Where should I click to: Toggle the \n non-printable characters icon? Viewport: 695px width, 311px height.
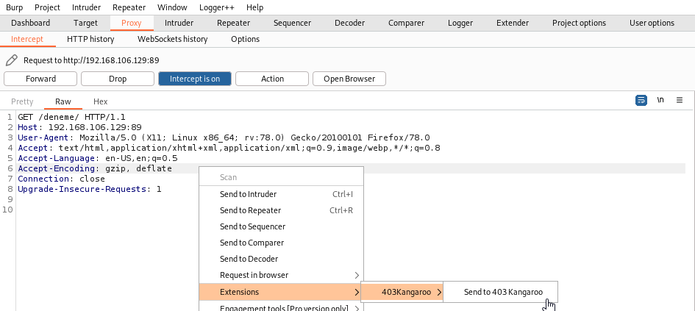(x=660, y=100)
